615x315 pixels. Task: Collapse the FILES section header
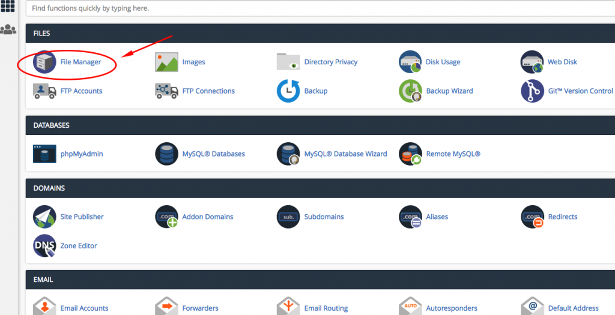[x=320, y=34]
